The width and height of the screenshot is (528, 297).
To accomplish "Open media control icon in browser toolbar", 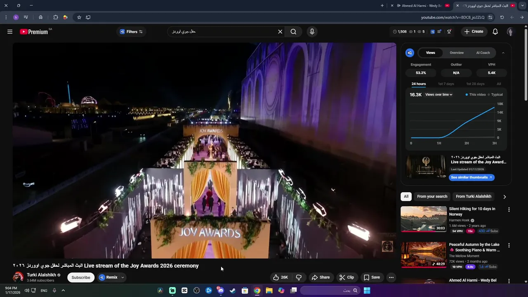I will pos(26,17).
